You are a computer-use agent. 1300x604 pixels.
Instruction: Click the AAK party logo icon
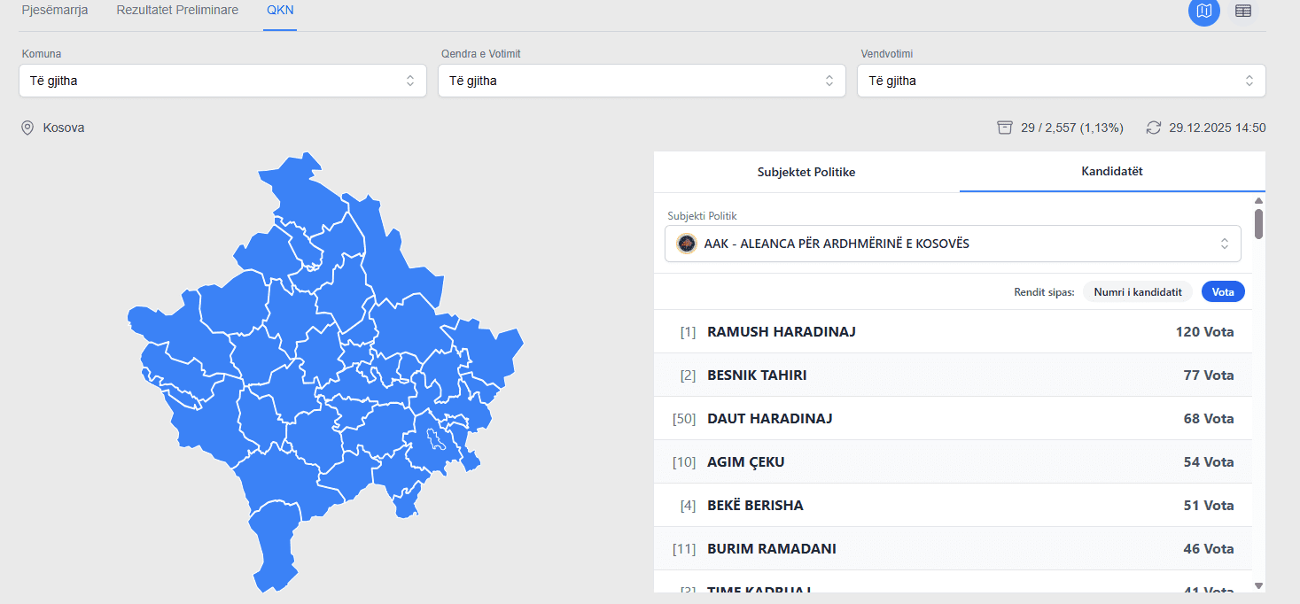pos(686,244)
